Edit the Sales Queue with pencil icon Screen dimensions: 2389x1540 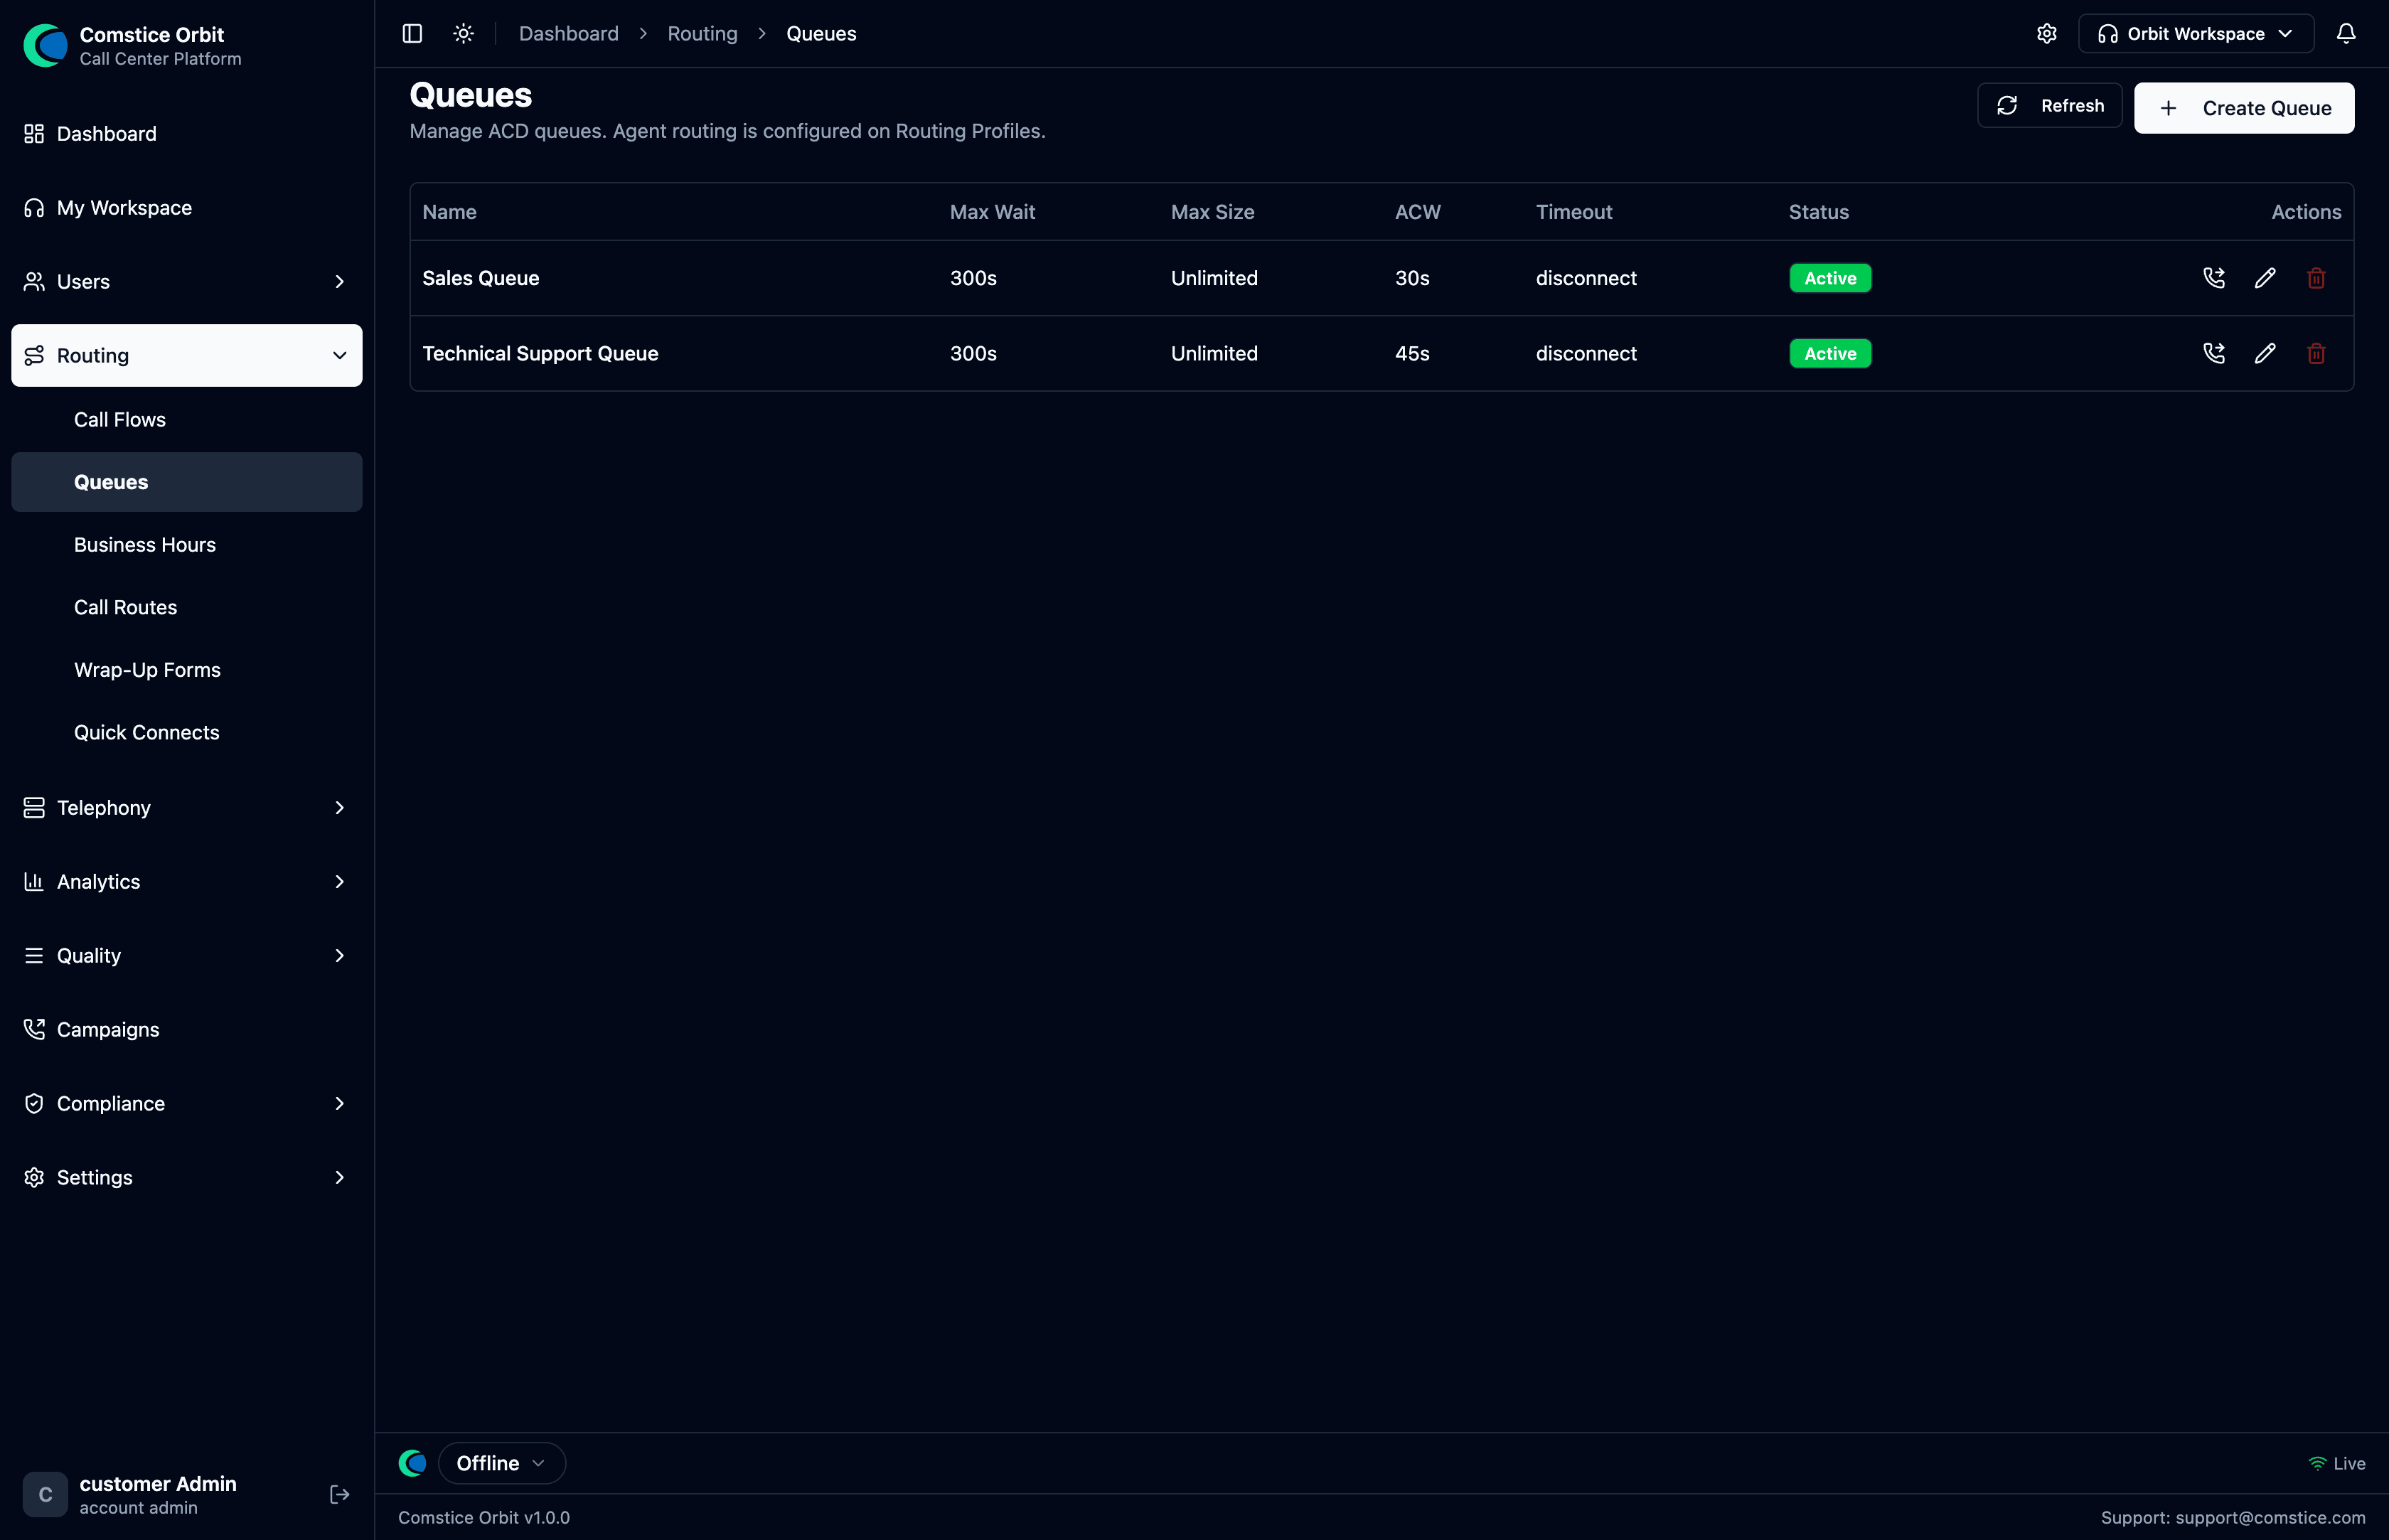point(2265,278)
